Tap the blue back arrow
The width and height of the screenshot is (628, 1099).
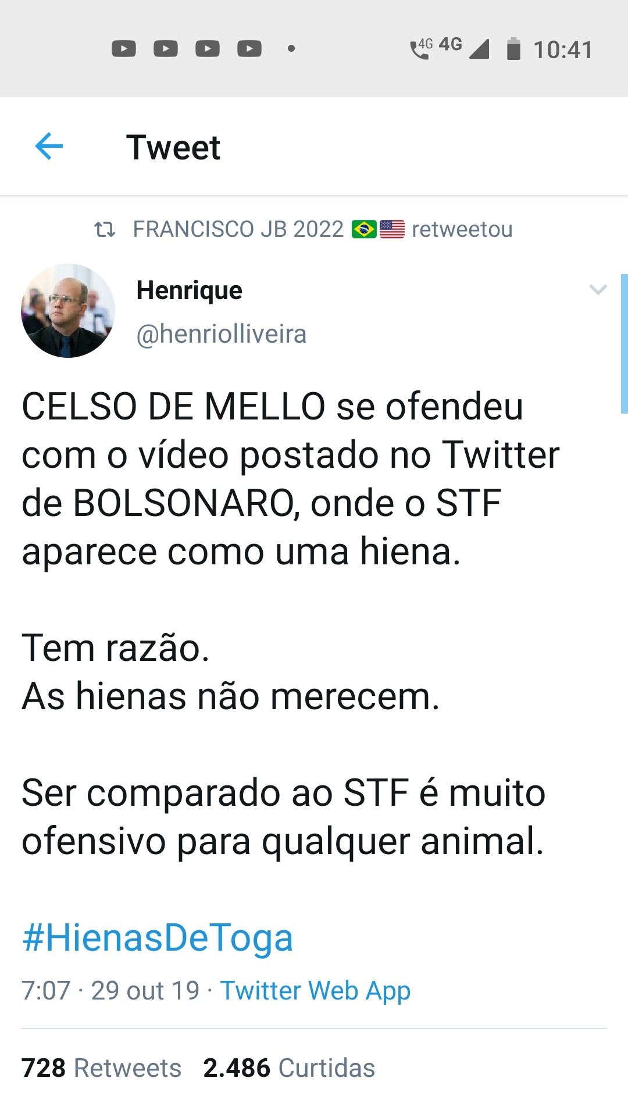click(49, 146)
